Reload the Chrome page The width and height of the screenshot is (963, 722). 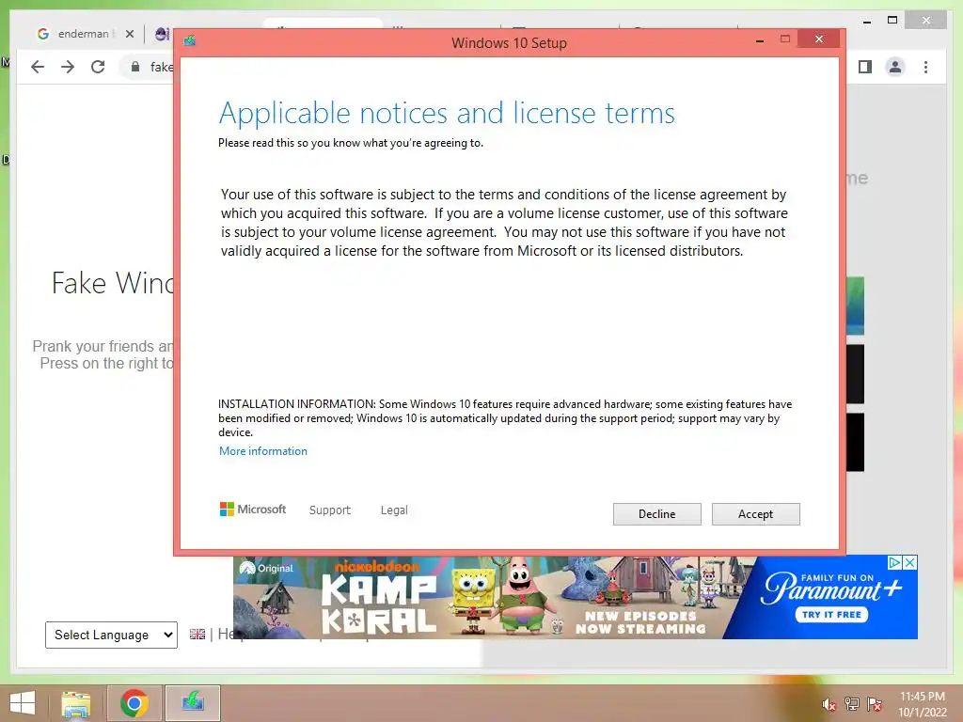[98, 67]
